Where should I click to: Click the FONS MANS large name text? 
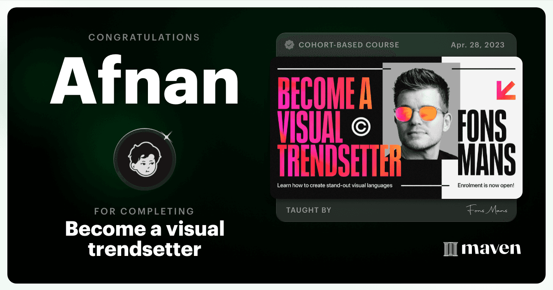(x=486, y=142)
